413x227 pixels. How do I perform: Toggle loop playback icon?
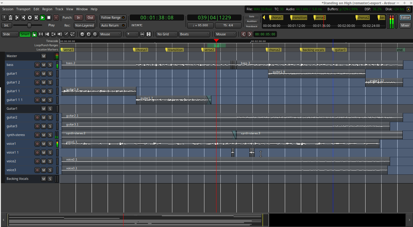tap(30, 18)
